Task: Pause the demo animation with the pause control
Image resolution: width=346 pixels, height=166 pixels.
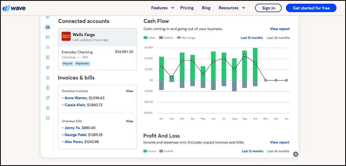Action: point(295,154)
